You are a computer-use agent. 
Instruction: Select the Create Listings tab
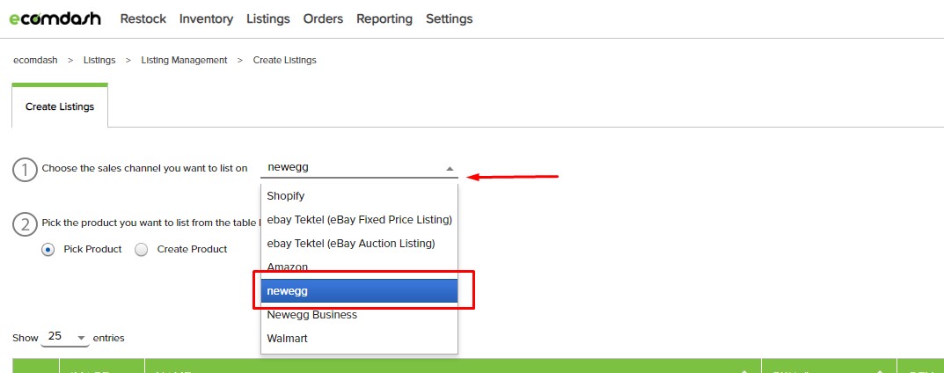tap(60, 106)
